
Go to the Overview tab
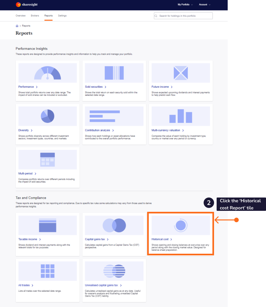20,16
